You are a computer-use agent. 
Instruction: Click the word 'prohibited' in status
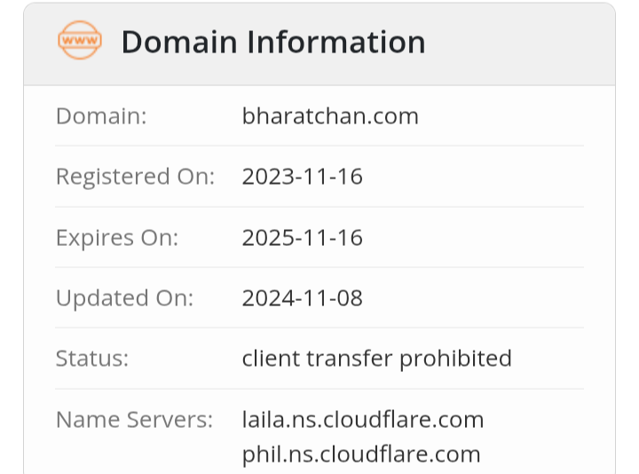(x=455, y=359)
